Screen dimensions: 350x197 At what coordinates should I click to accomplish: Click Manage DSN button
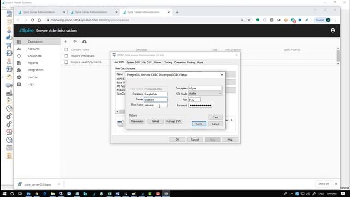tap(173, 121)
